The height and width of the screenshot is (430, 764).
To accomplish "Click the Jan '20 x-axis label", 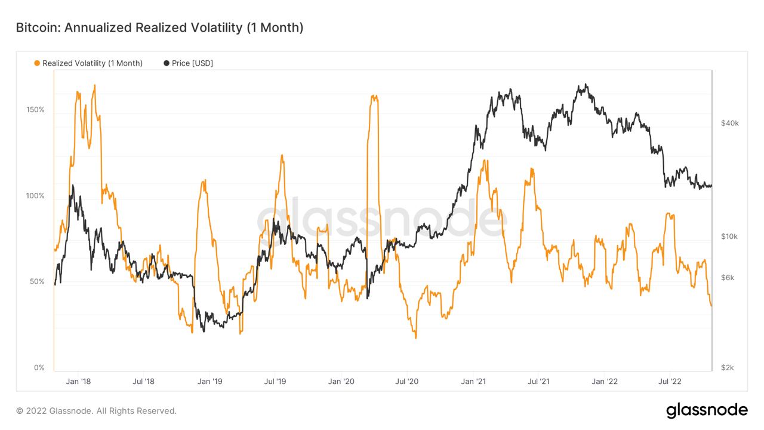I will [342, 381].
